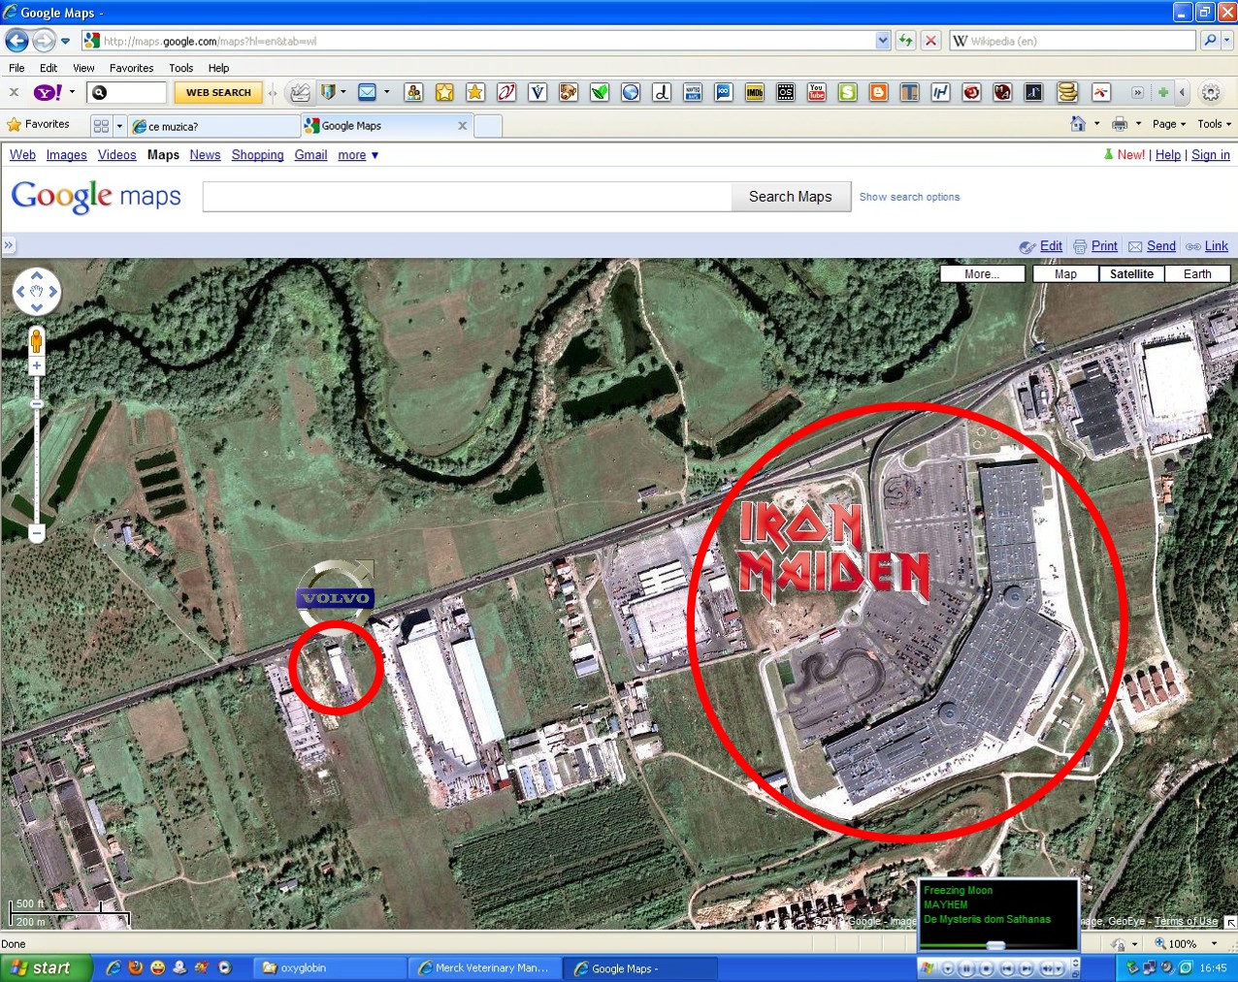Click the green plus add-button toolbar icon

(x=1162, y=92)
